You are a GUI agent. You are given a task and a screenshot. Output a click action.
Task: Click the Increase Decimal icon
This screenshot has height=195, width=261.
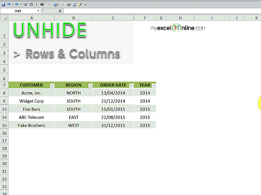point(25,4)
